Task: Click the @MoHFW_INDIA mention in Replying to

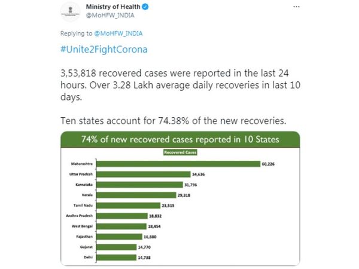Action: [118, 33]
